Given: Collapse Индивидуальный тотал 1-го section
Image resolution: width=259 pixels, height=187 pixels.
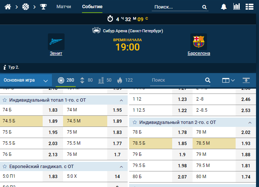Looking at the screenshot, I should click(x=121, y=100).
